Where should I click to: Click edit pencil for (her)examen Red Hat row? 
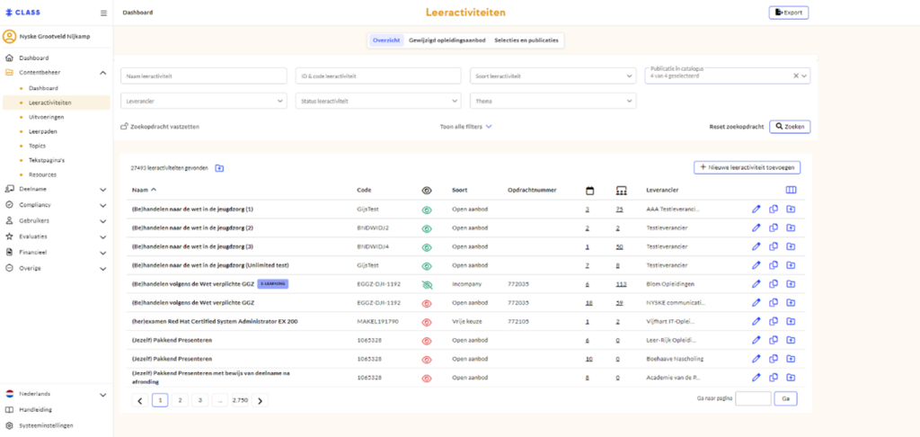756,321
